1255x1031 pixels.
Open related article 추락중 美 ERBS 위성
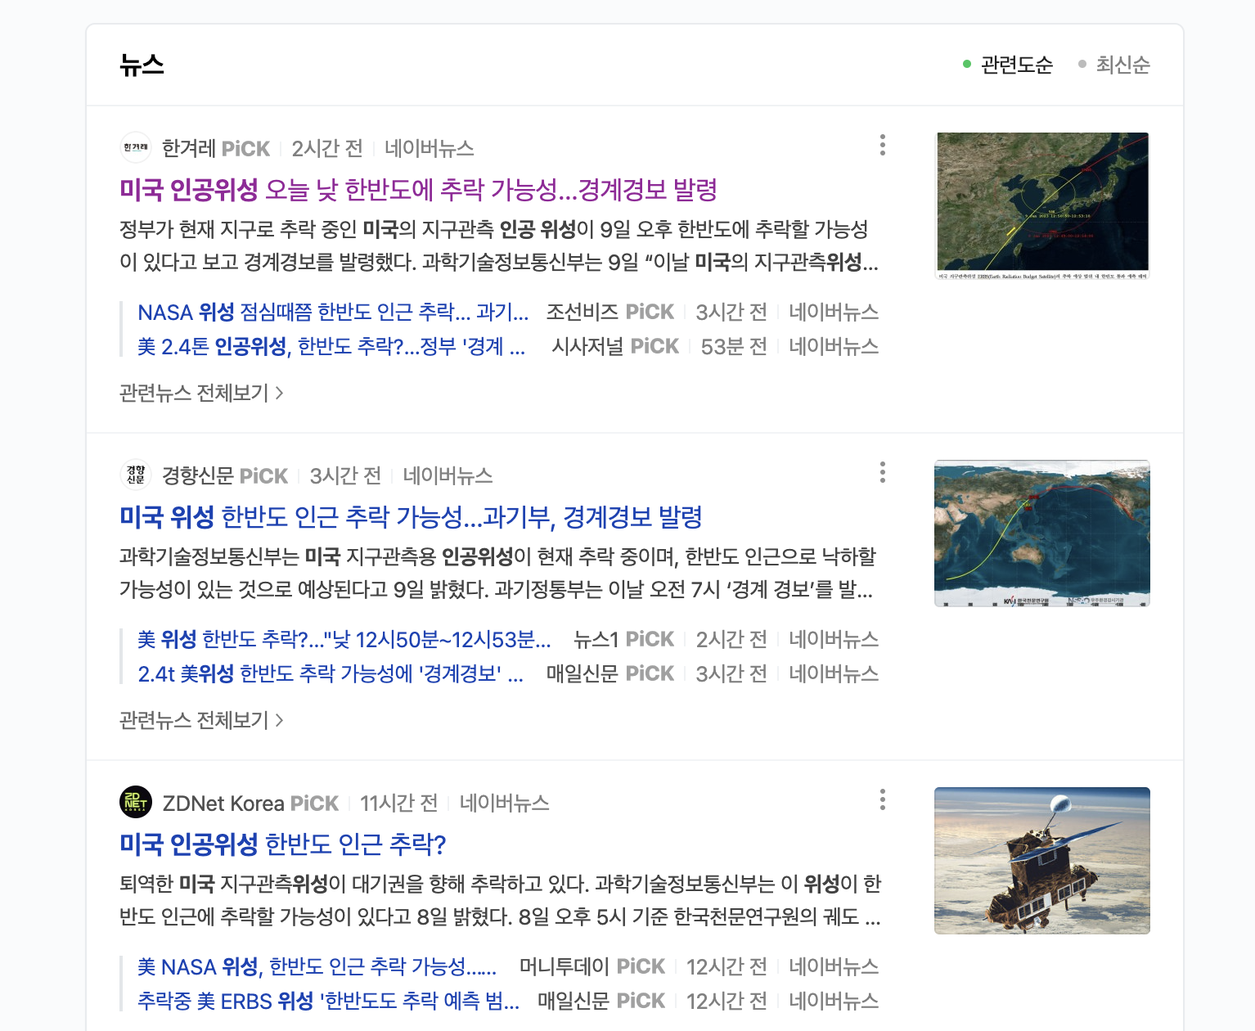[328, 1002]
